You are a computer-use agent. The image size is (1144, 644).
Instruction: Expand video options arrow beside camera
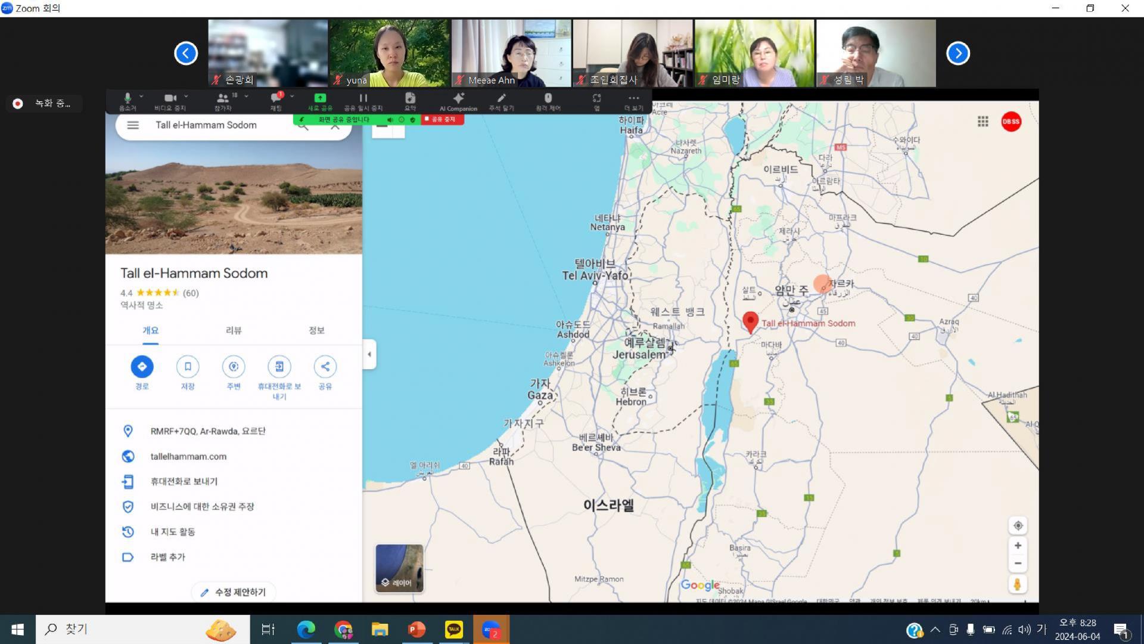pyautogui.click(x=186, y=96)
